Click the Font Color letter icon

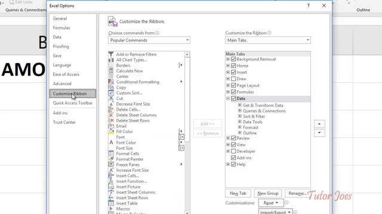tap(111, 143)
